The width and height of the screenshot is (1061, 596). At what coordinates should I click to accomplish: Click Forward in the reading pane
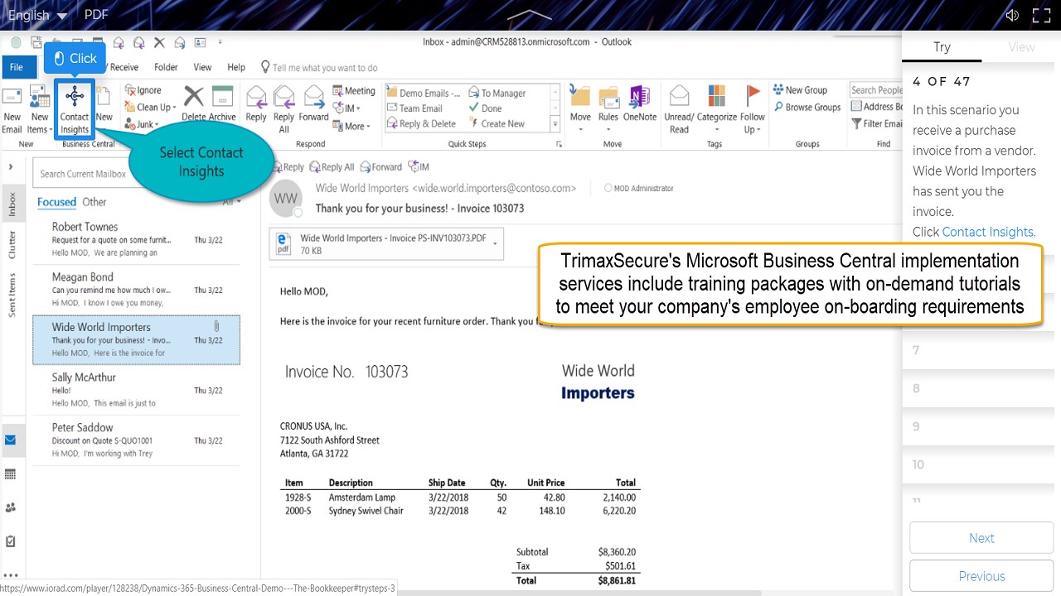pos(380,167)
